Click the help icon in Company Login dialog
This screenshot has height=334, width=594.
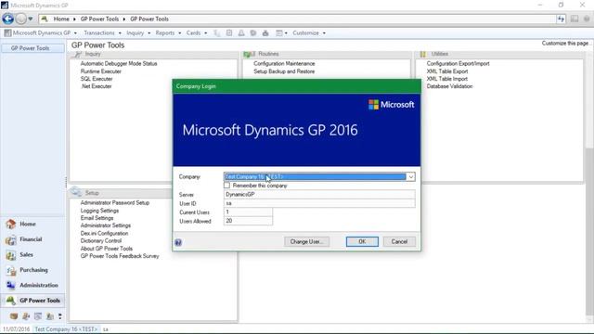[178, 242]
